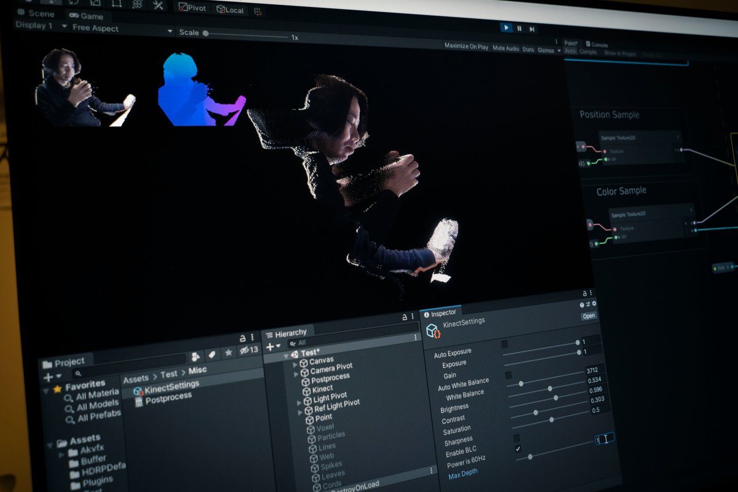738x492 pixels.
Task: Click the Step frame button
Action: click(532, 29)
